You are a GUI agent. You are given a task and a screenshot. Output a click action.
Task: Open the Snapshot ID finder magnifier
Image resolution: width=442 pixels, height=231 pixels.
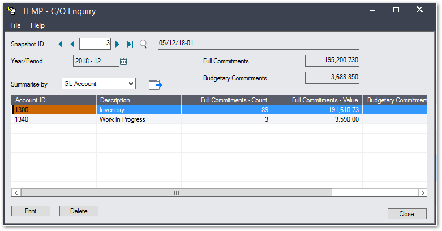coord(143,44)
